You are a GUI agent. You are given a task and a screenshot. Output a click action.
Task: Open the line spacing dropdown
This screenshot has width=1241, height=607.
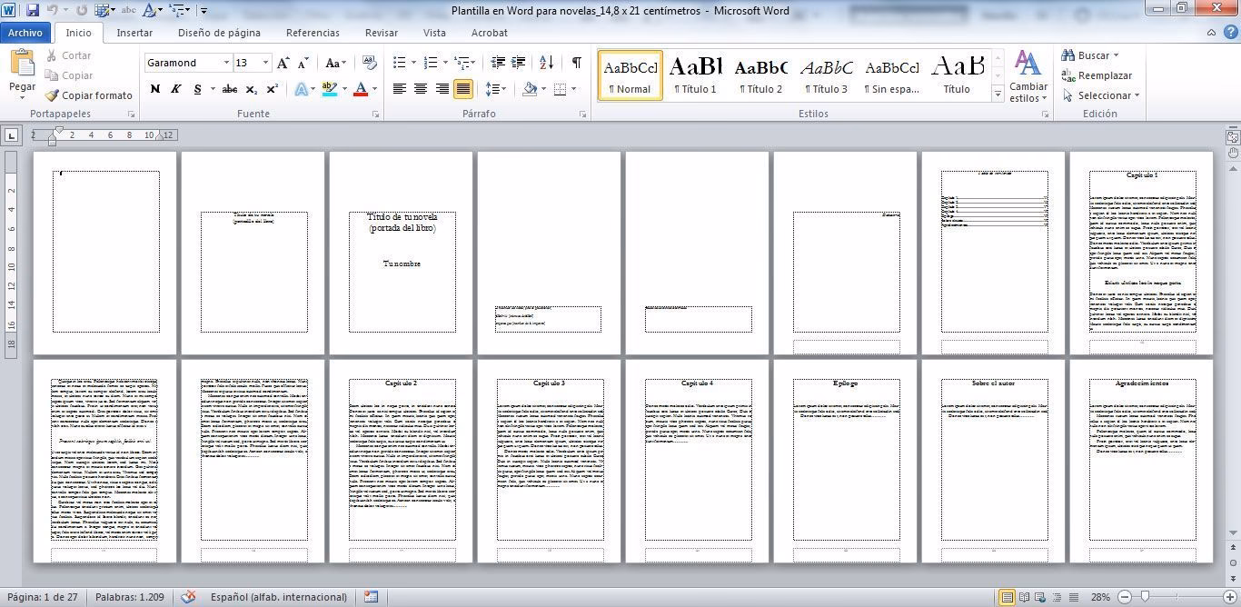pos(497,88)
